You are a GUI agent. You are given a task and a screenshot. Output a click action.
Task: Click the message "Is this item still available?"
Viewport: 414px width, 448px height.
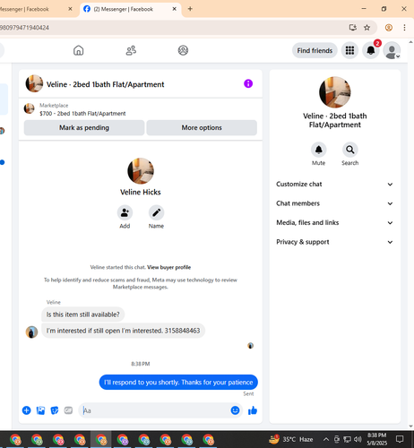click(x=82, y=314)
